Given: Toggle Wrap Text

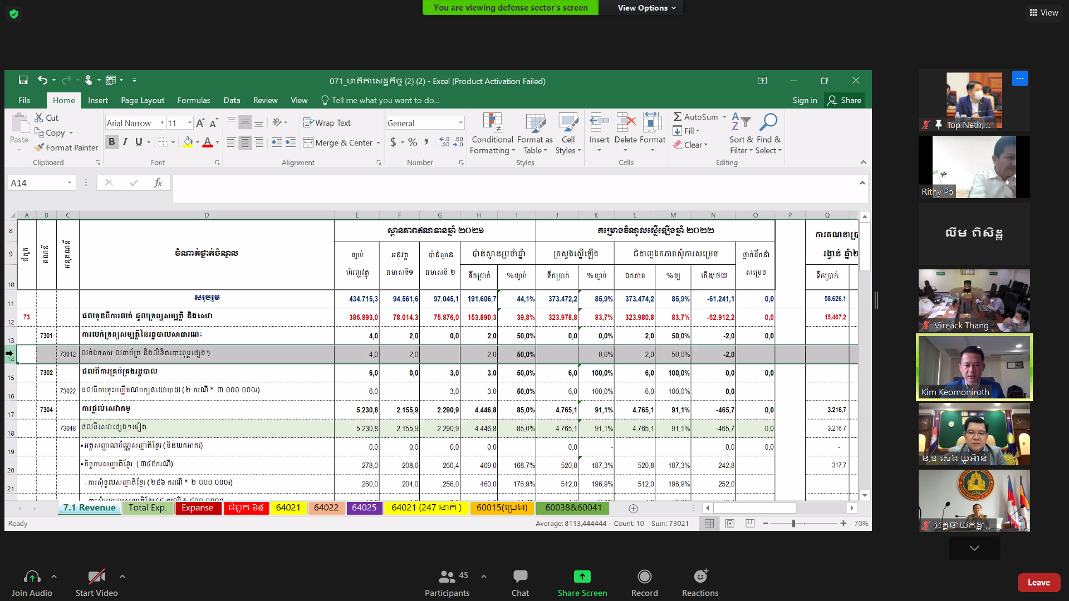Looking at the screenshot, I should pos(327,123).
